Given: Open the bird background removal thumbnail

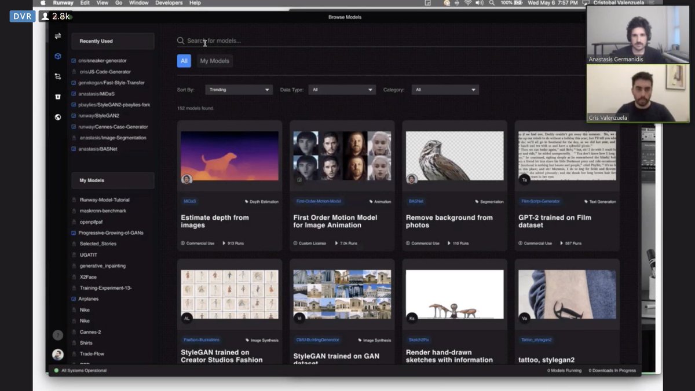Looking at the screenshot, I should 455,156.
